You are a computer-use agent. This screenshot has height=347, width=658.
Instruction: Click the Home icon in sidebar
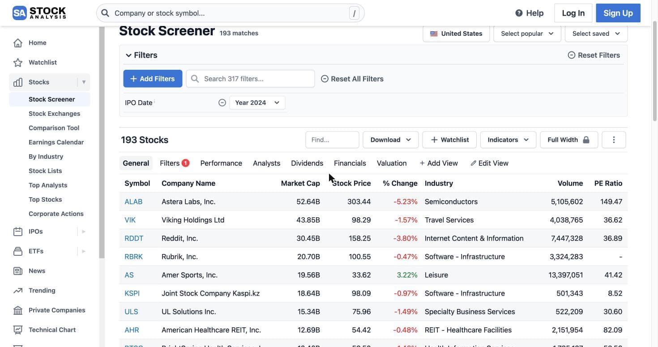(x=18, y=43)
